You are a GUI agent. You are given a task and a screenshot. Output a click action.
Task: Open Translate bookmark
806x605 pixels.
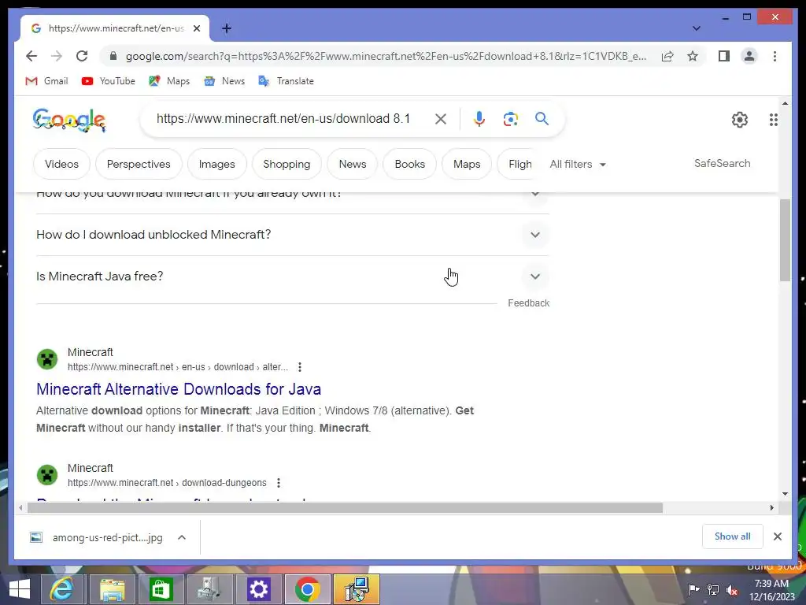(x=286, y=81)
